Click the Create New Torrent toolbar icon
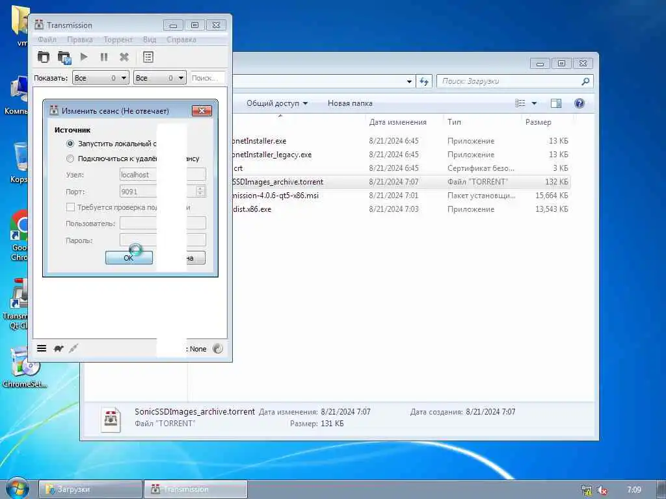This screenshot has height=499, width=666. tap(64, 57)
